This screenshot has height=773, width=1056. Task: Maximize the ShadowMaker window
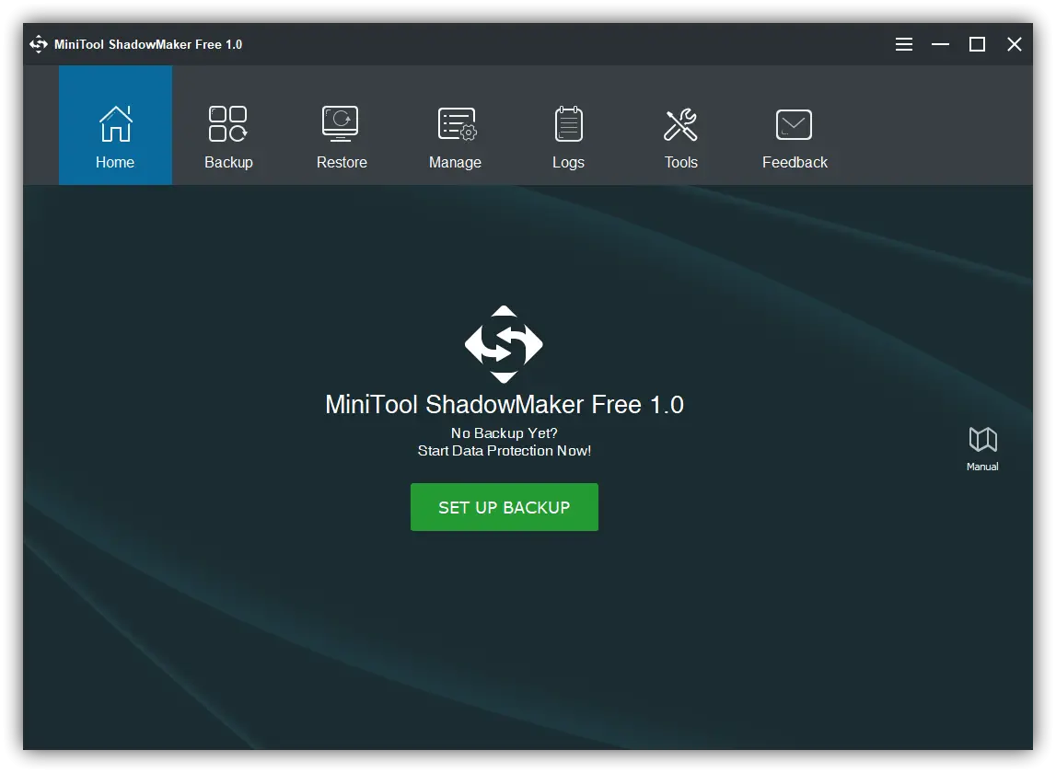click(977, 44)
